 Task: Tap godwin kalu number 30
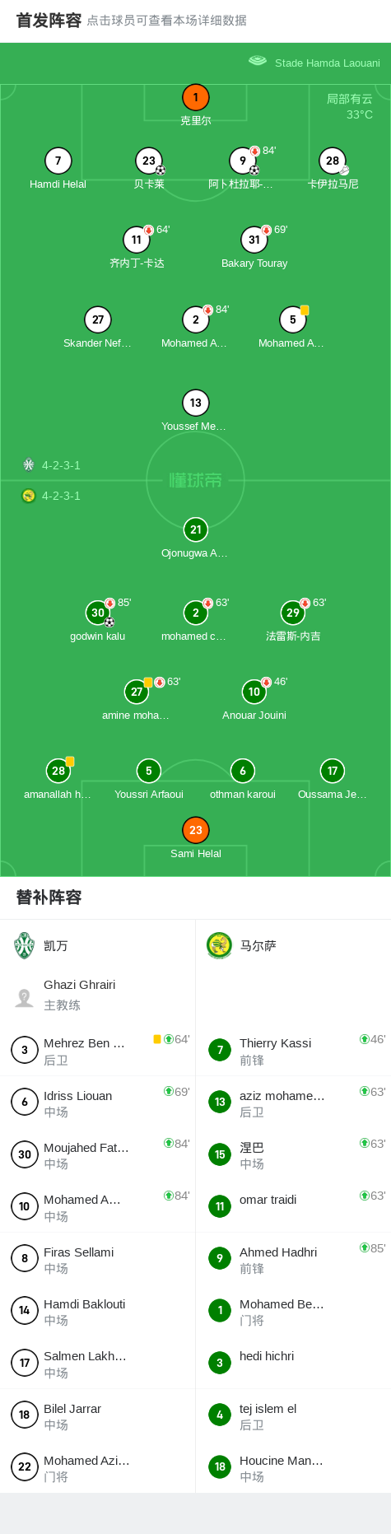click(98, 613)
